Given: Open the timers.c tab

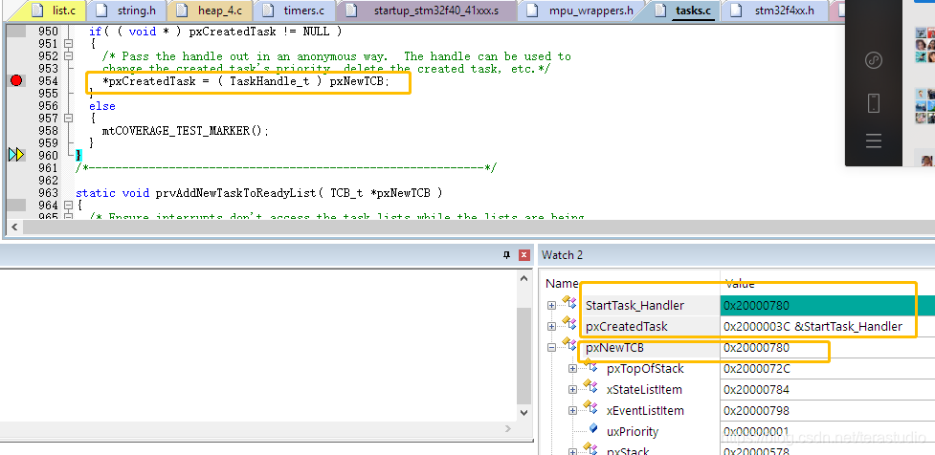Looking at the screenshot, I should [x=292, y=11].
